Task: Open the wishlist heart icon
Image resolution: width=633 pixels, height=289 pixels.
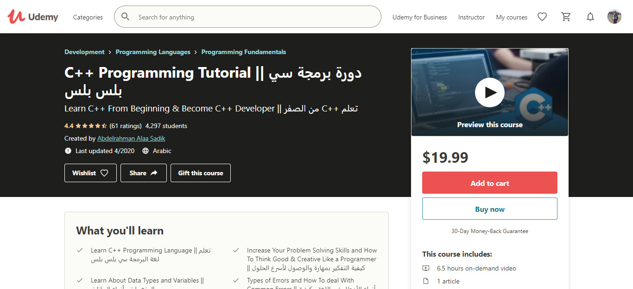Action: click(542, 17)
